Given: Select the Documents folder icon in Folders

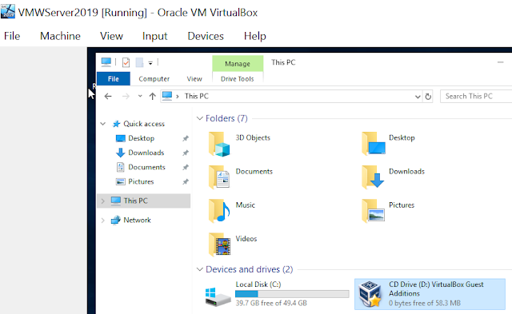Looking at the screenshot, I should pos(219,177).
